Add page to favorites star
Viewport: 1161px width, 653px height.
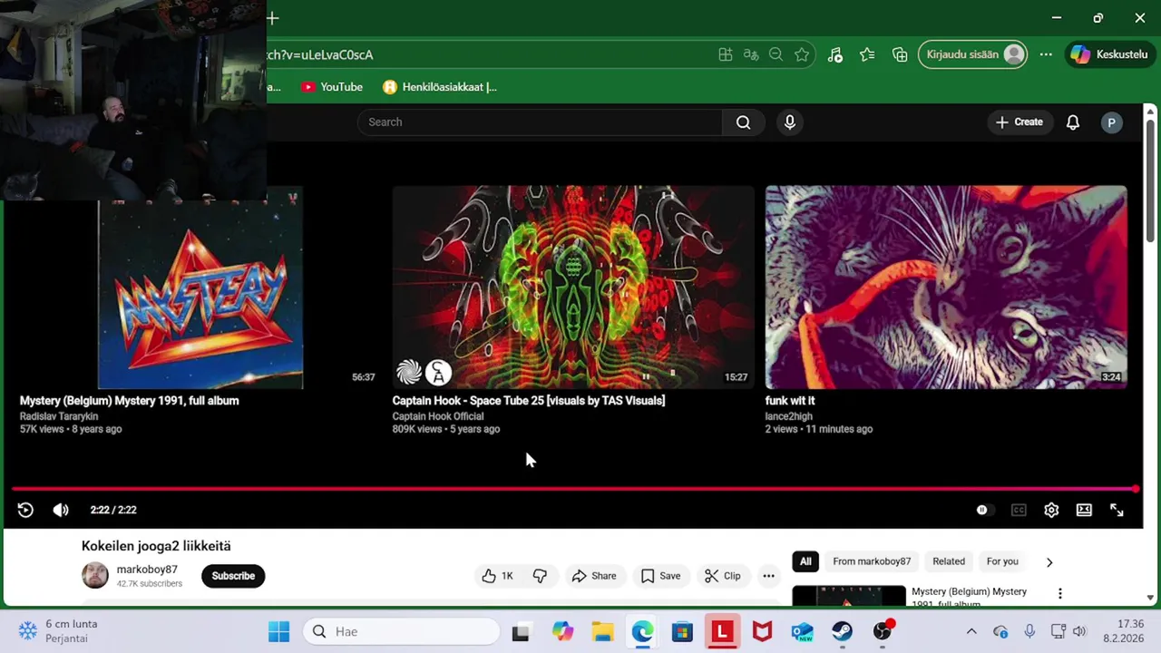tap(802, 54)
